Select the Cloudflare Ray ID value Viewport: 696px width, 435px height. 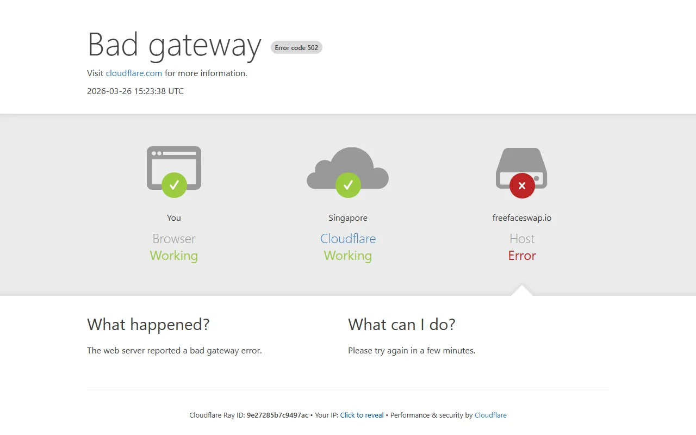277,415
